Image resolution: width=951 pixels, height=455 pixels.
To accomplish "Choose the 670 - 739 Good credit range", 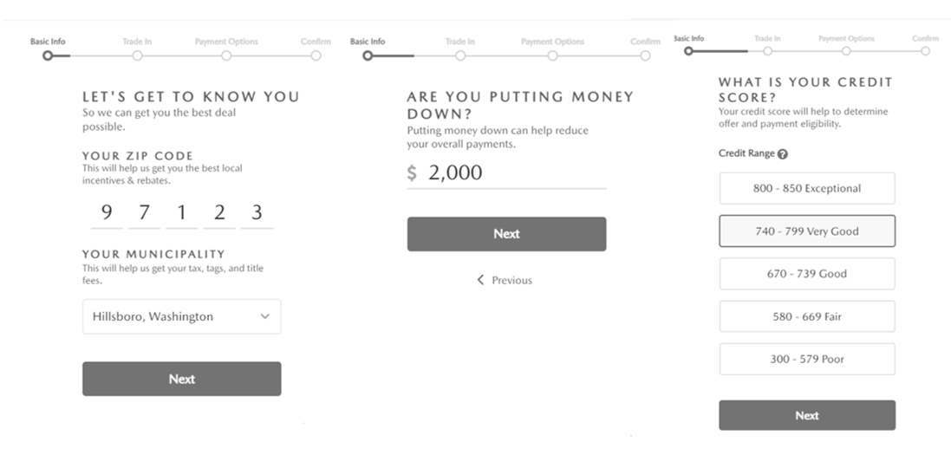I will click(x=806, y=274).
